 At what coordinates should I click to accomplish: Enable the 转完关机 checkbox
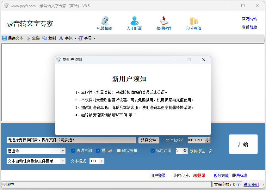[x=119, y=151]
